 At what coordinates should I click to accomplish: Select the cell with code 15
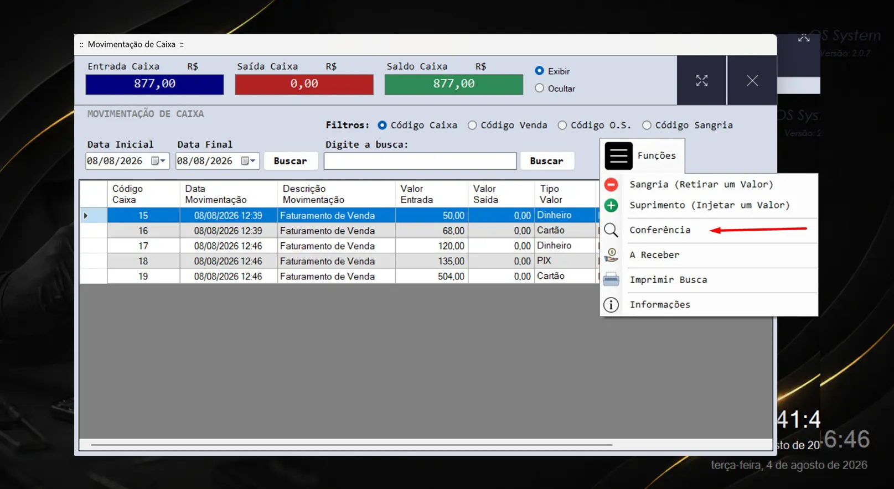[x=143, y=216]
